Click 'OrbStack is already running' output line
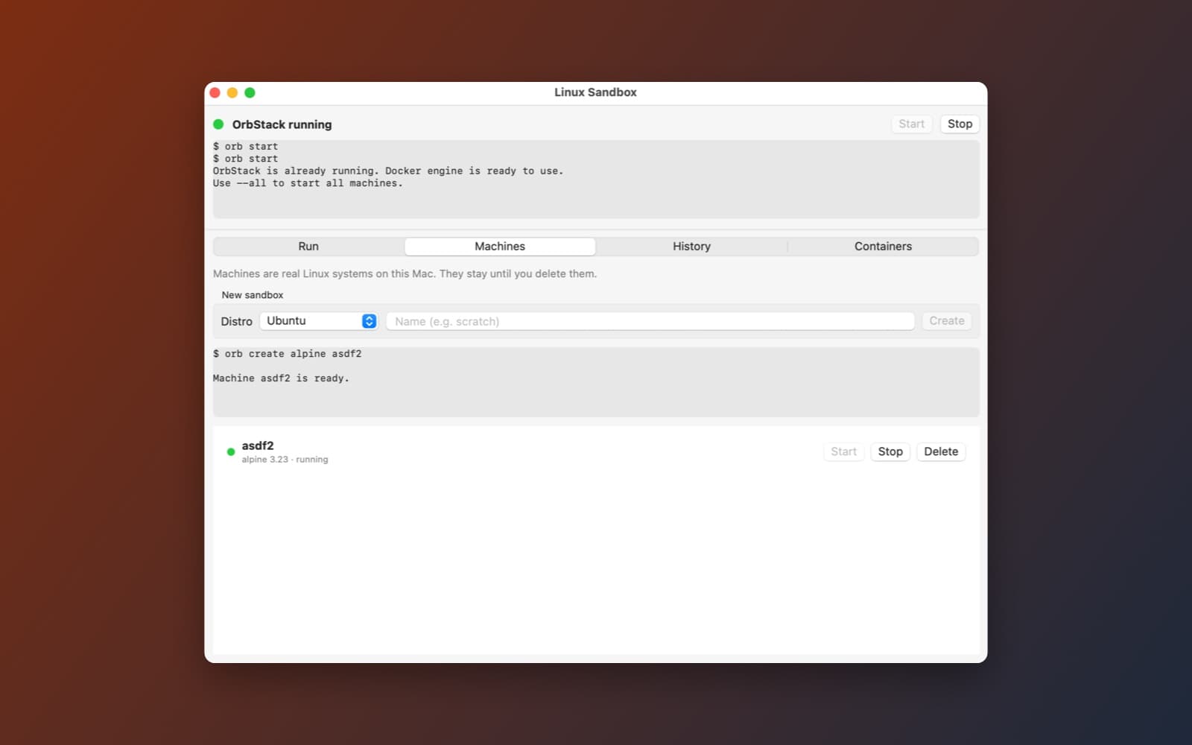 click(388, 171)
